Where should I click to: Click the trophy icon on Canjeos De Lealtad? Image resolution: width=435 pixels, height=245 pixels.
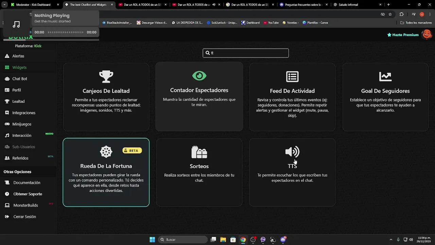coord(106,77)
